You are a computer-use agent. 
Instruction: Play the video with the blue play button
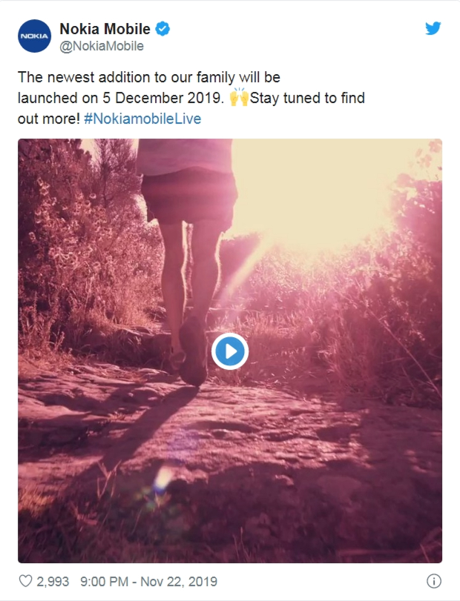click(x=230, y=351)
